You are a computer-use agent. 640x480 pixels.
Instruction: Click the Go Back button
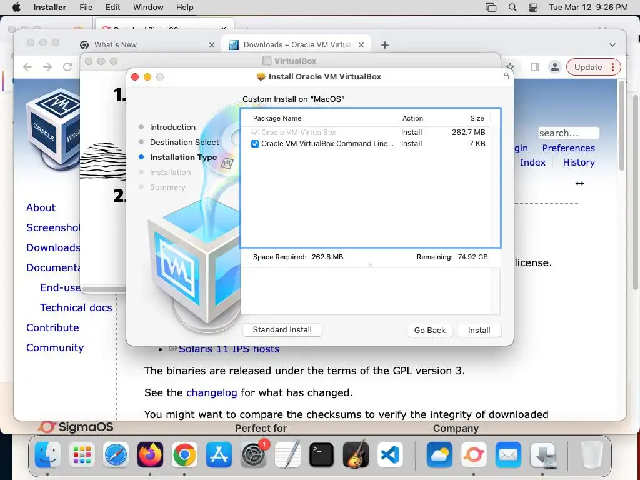(x=430, y=330)
